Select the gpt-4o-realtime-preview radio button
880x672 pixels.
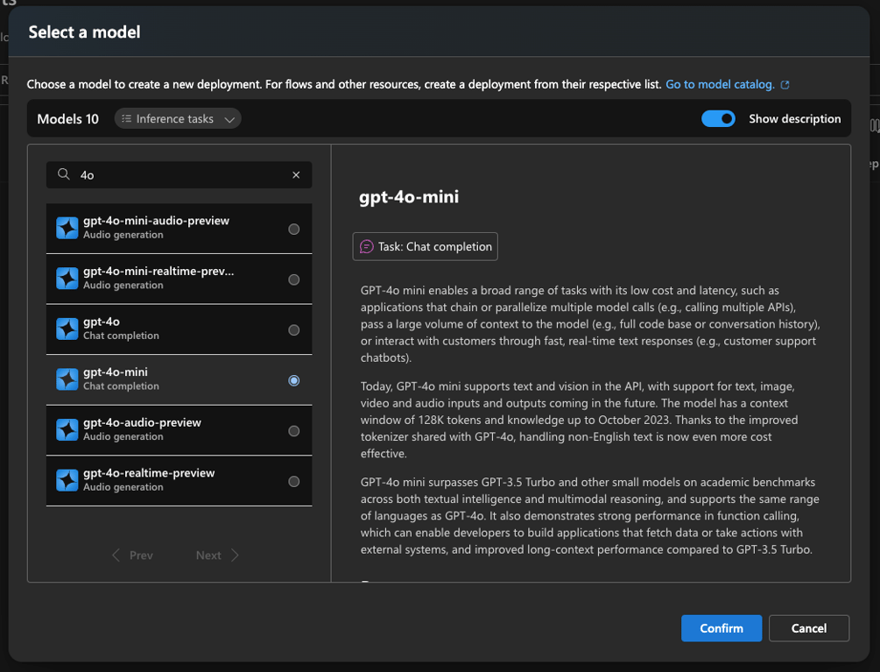click(x=294, y=482)
